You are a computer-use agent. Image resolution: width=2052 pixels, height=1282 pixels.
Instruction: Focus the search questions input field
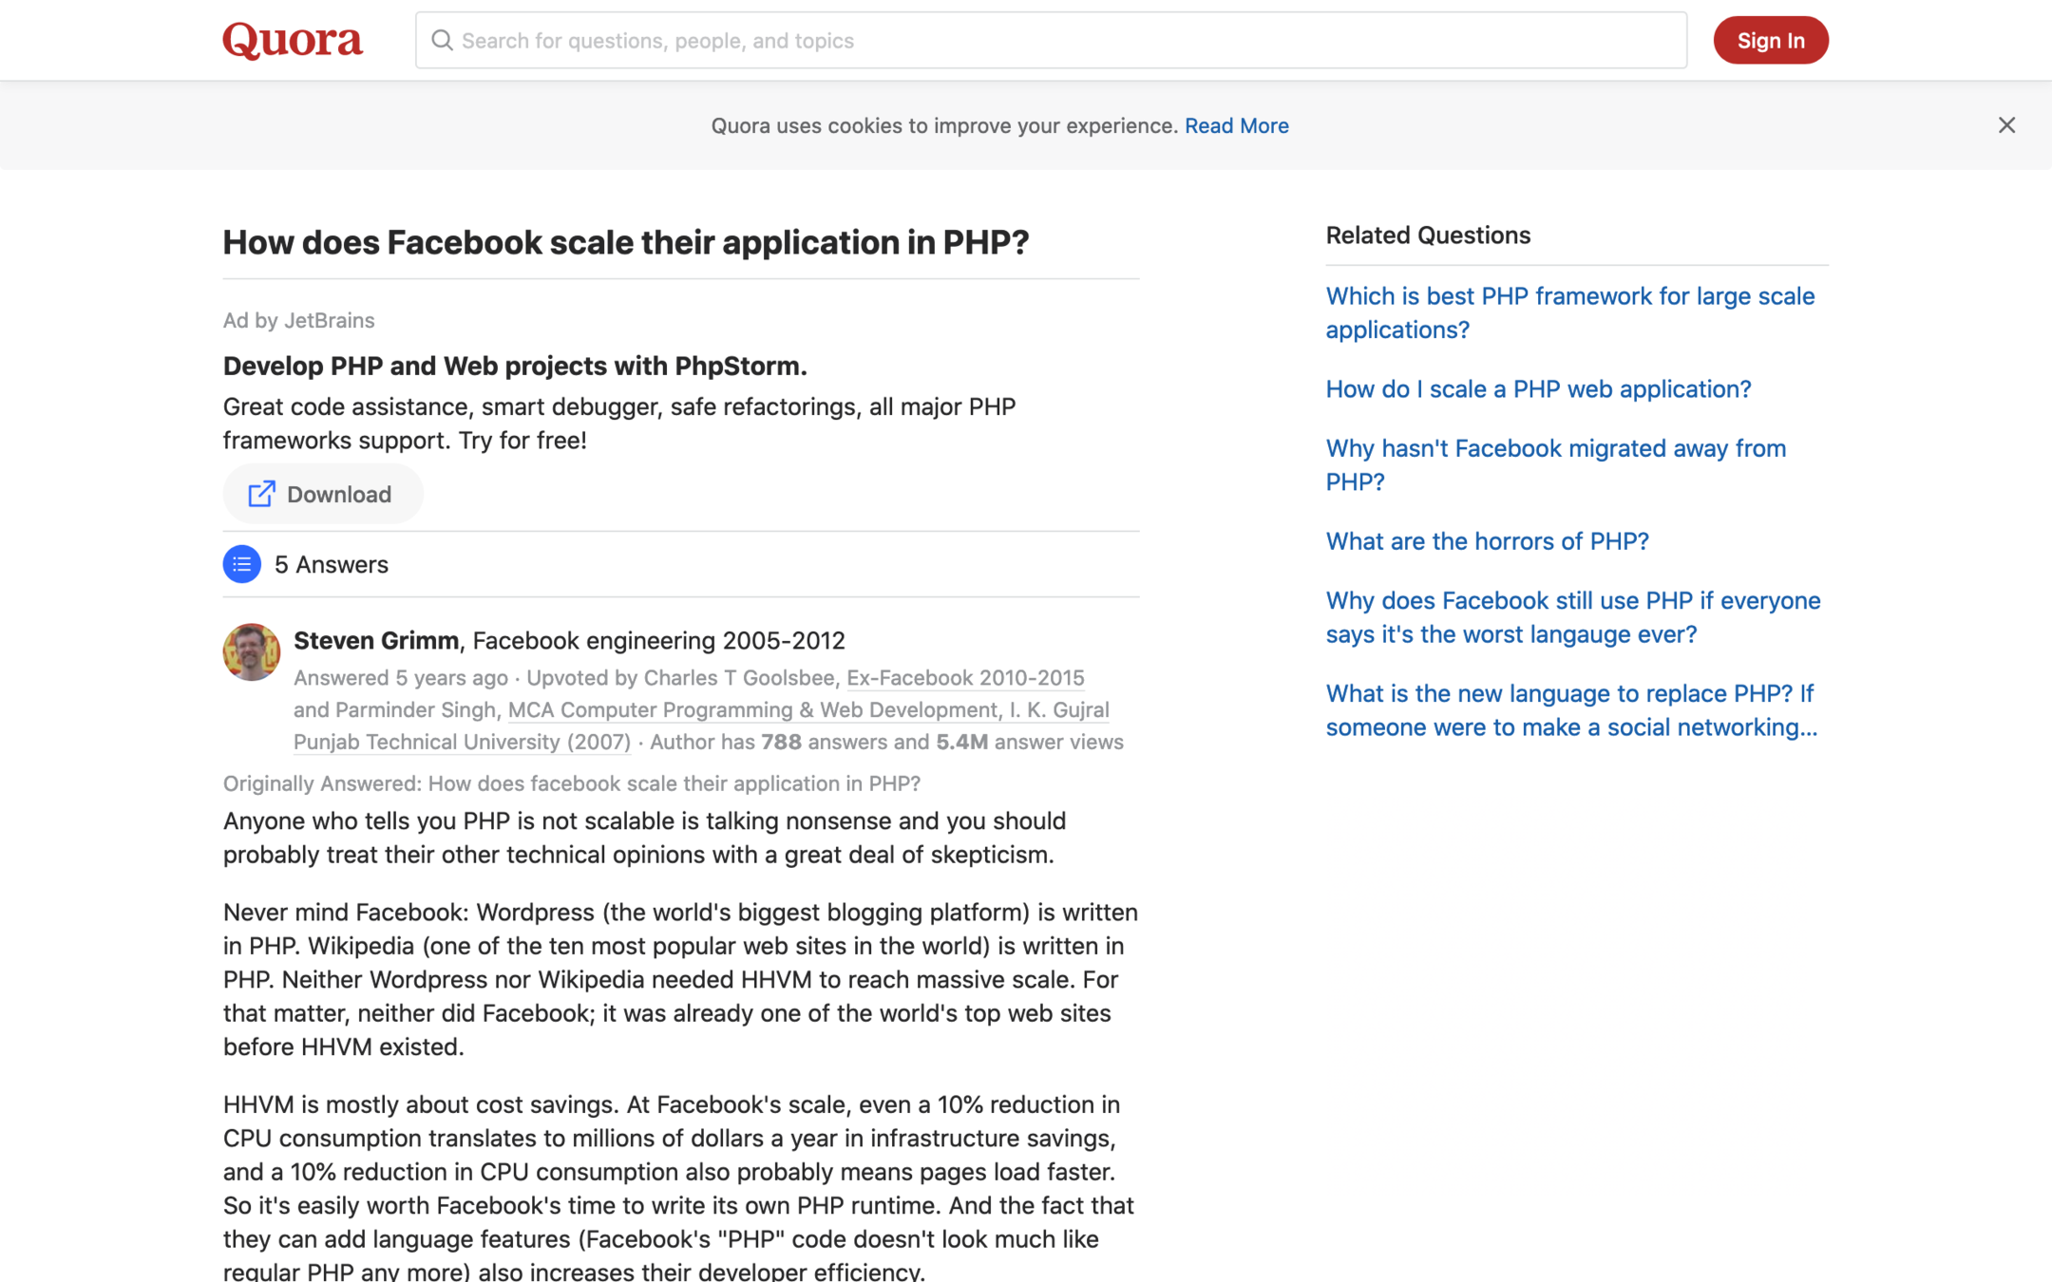[x=1051, y=40]
